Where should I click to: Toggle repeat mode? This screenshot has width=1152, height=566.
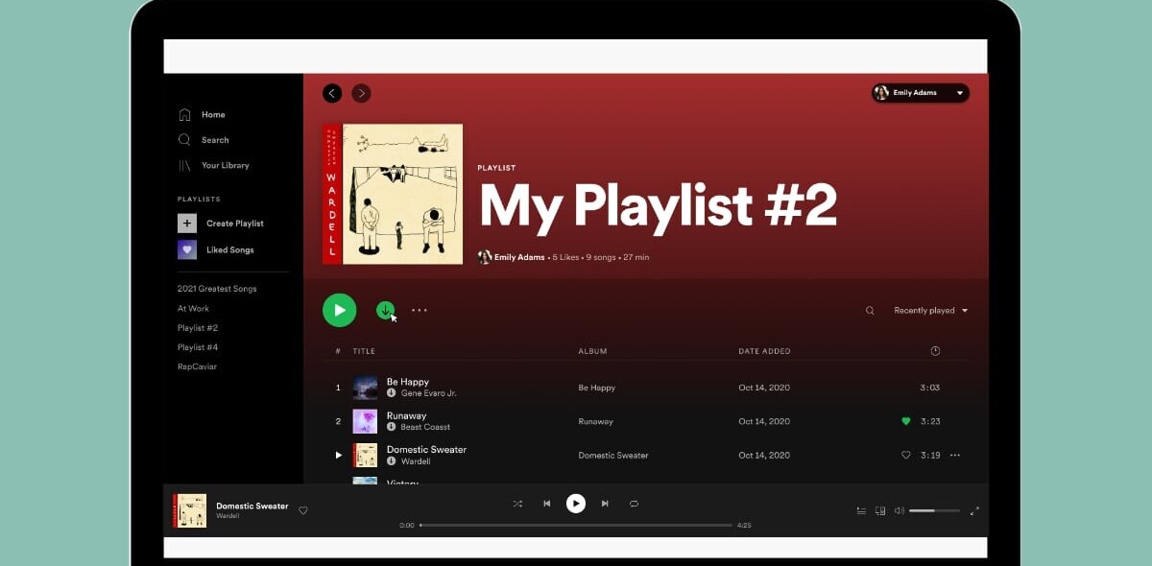click(x=634, y=504)
